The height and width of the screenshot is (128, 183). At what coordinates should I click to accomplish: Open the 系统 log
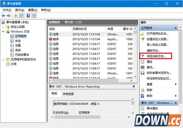pos(16,50)
